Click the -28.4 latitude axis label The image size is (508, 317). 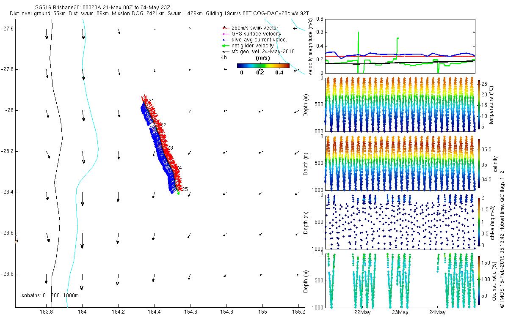pyautogui.click(x=7, y=192)
